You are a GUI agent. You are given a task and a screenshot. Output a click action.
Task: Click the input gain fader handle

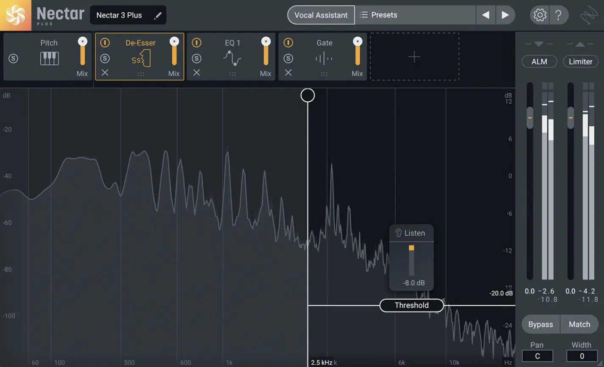pos(530,118)
